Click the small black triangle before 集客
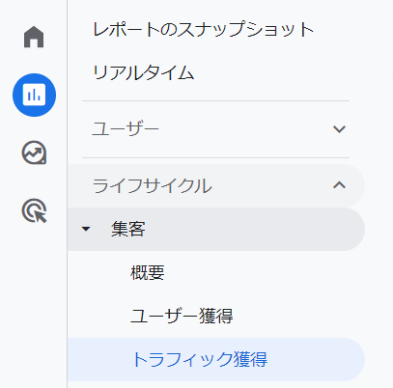 (86, 229)
